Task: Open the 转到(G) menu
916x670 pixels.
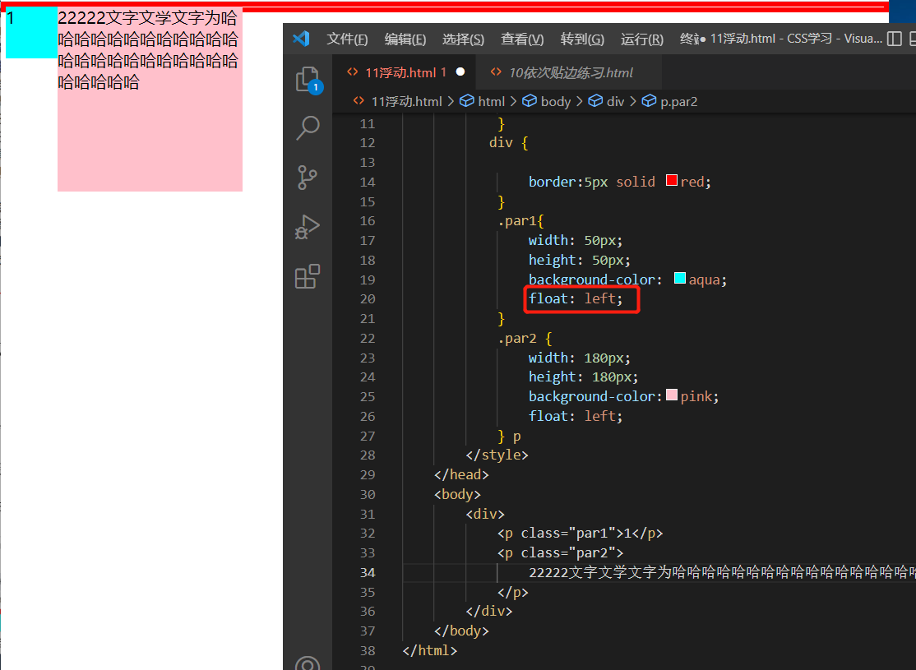Action: point(582,39)
